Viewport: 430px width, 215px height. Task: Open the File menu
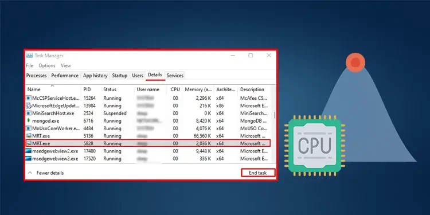tap(29, 65)
